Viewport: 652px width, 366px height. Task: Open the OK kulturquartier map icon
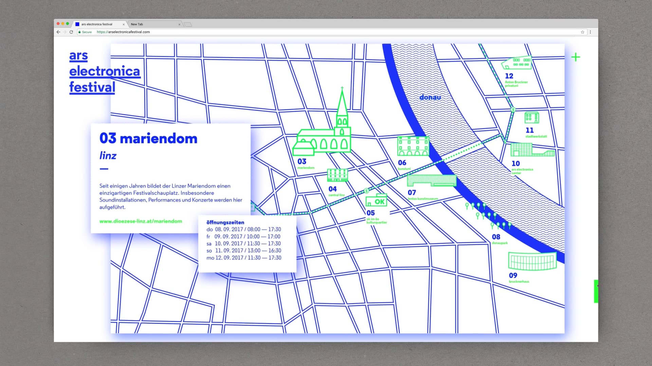point(376,200)
